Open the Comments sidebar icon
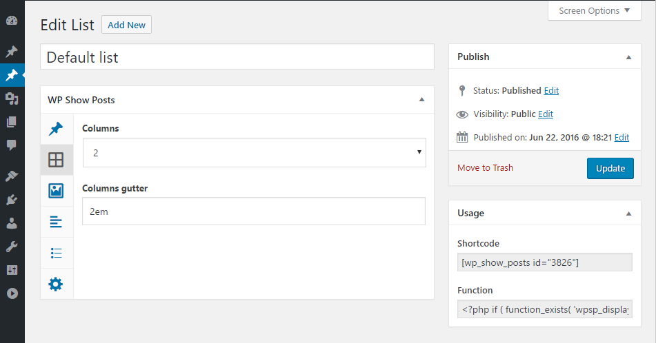This screenshot has width=656, height=343. coord(12,145)
